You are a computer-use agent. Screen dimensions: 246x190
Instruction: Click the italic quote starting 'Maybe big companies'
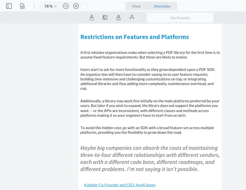[150, 159]
